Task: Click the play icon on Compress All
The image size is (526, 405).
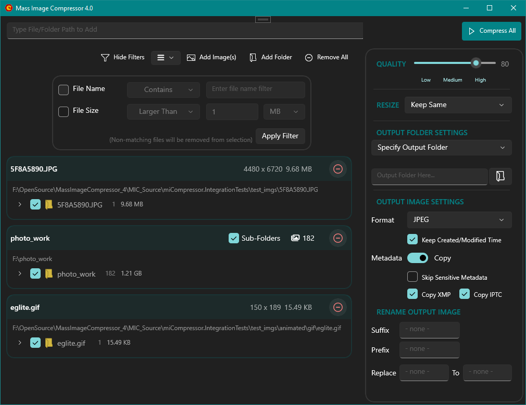Action: tap(472, 31)
